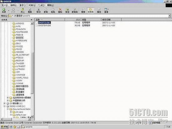Select the FOXITREADER folder in tree
172x129 pixels.
click(22, 32)
